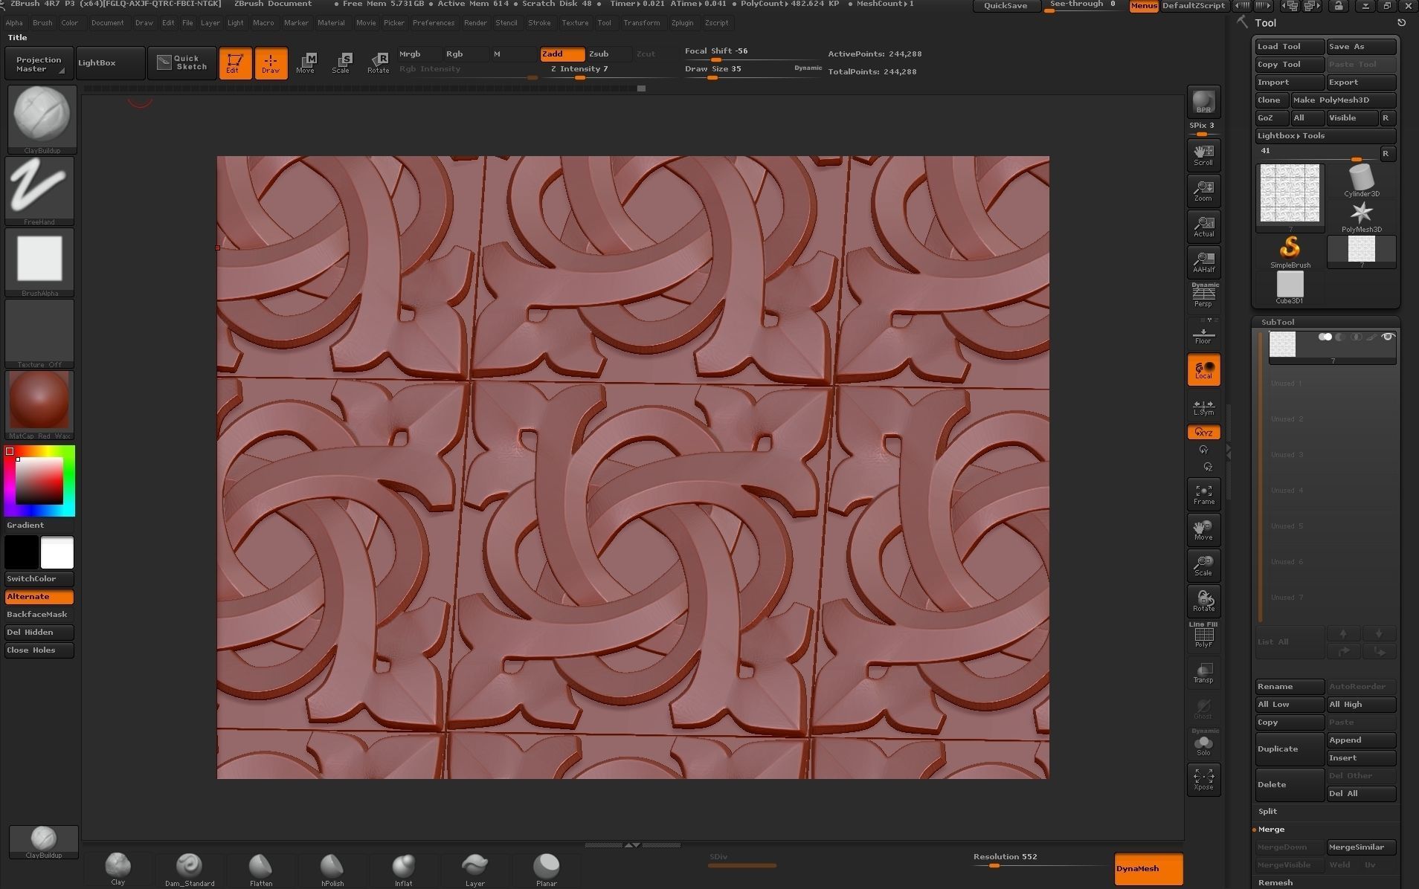Screen dimensions: 1419x889
Task: Toggle Mrgb painting mode
Action: click(419, 54)
